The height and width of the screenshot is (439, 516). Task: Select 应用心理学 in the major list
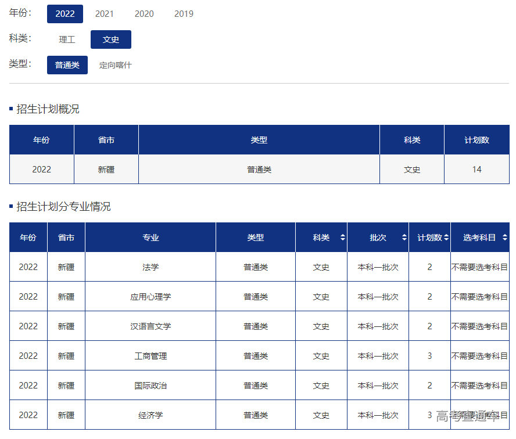pos(150,297)
